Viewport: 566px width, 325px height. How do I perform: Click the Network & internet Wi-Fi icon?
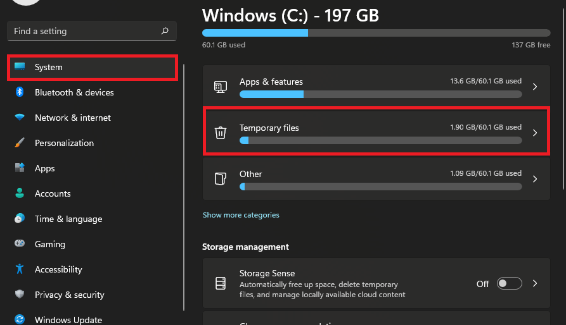coord(20,118)
